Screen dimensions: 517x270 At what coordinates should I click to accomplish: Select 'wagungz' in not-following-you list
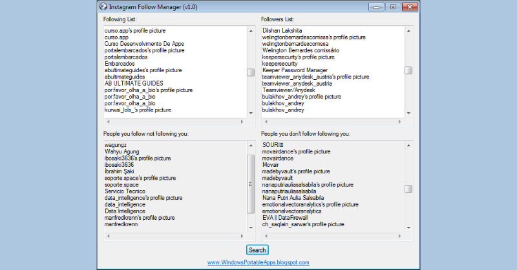116,145
